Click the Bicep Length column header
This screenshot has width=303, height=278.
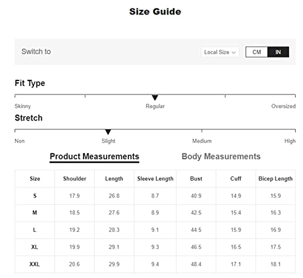(275, 179)
